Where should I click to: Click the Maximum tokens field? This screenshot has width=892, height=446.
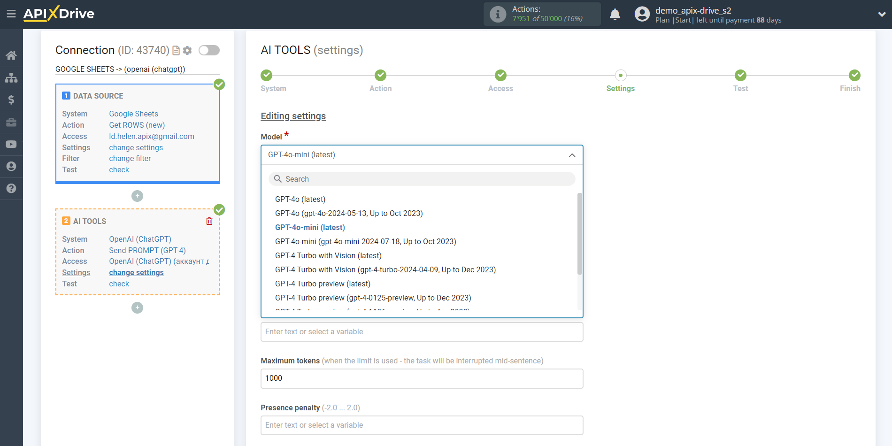[422, 378]
